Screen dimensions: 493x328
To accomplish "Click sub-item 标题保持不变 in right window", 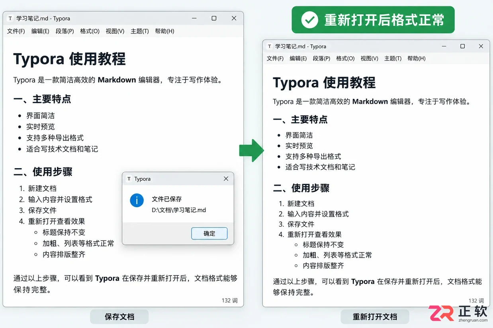I will [x=323, y=245].
